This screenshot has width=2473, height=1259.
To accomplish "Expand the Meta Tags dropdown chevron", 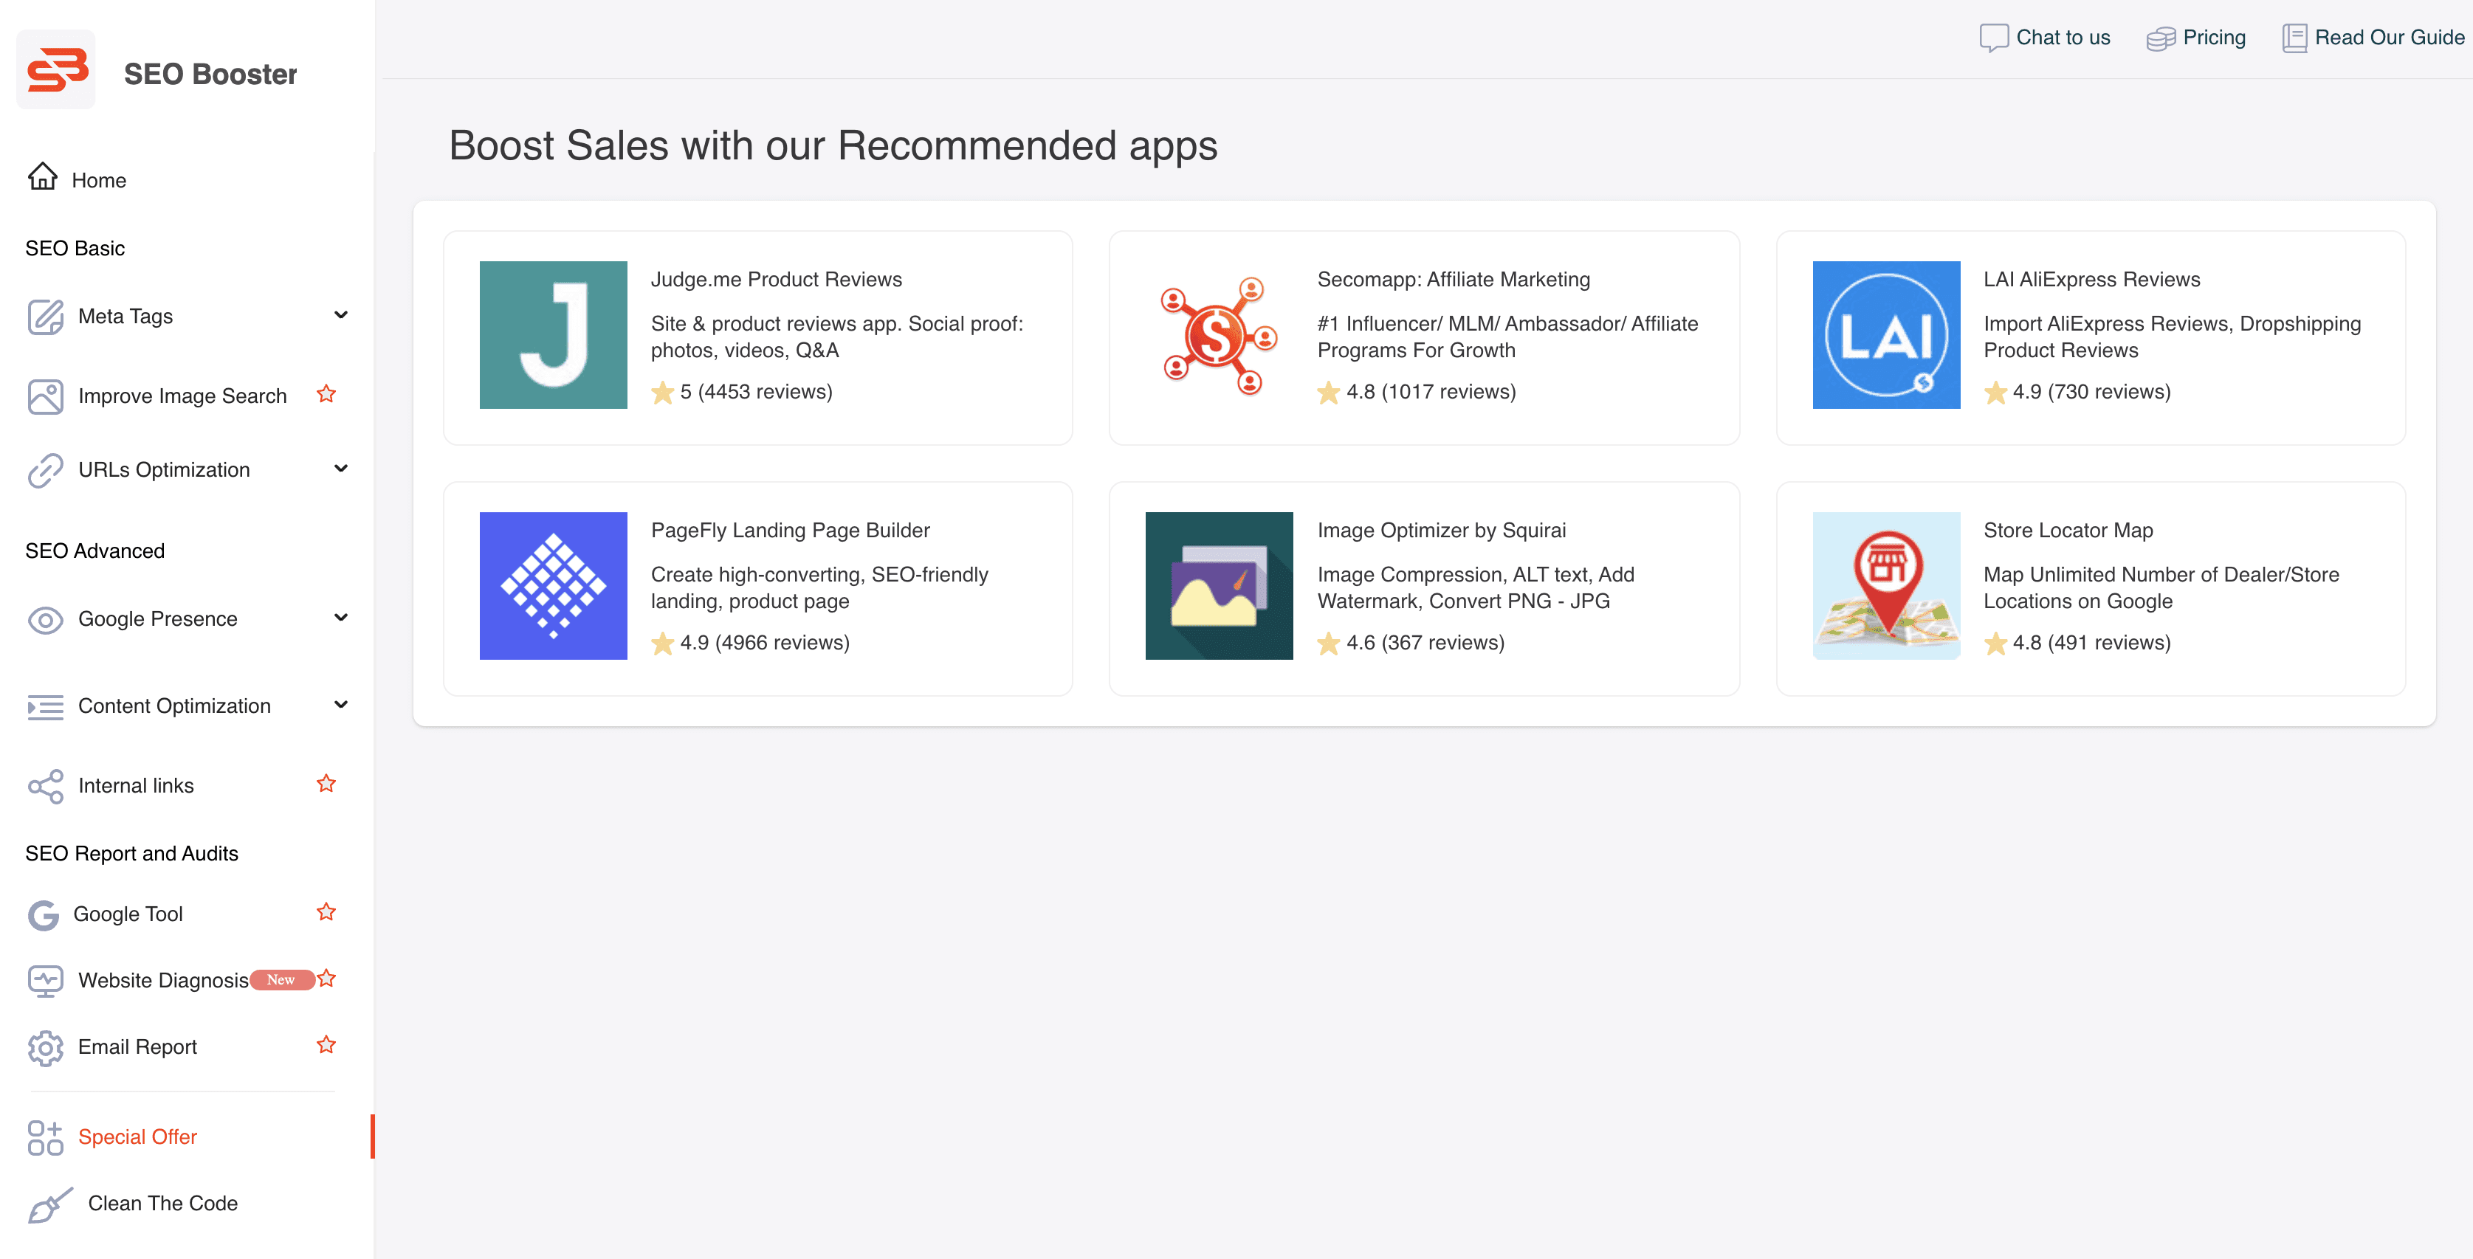I will pyautogui.click(x=341, y=314).
